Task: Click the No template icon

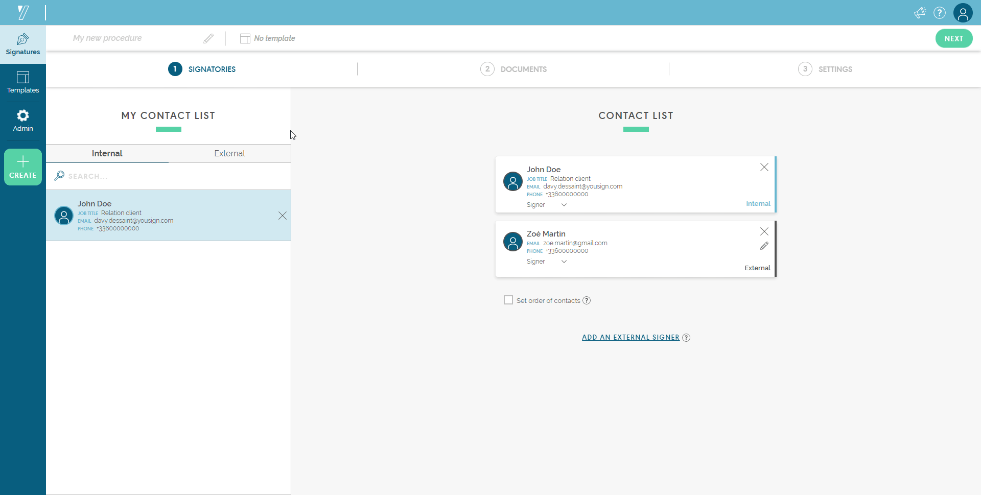Action: click(245, 38)
